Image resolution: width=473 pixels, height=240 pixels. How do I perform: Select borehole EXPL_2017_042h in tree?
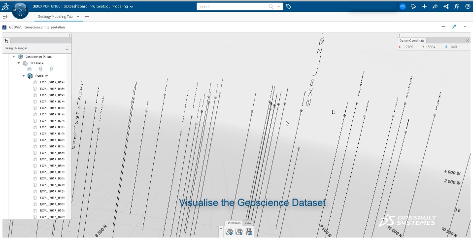tap(52, 191)
